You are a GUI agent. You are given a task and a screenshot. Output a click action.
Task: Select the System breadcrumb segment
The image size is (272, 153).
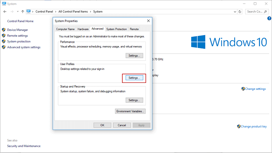pos(98,12)
